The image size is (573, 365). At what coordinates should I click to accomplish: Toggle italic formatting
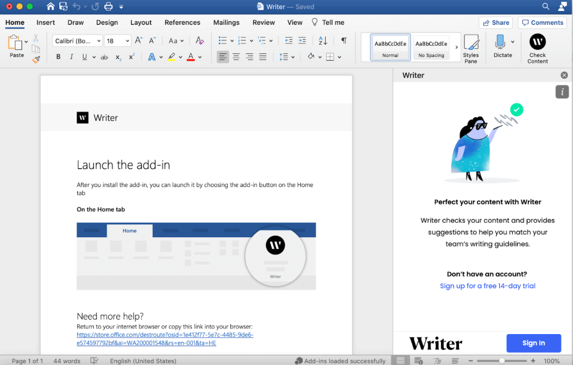coord(71,57)
